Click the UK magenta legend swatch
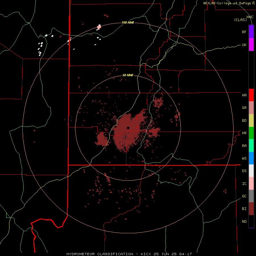Viewport: 256px width, 256px height. tap(251, 45)
